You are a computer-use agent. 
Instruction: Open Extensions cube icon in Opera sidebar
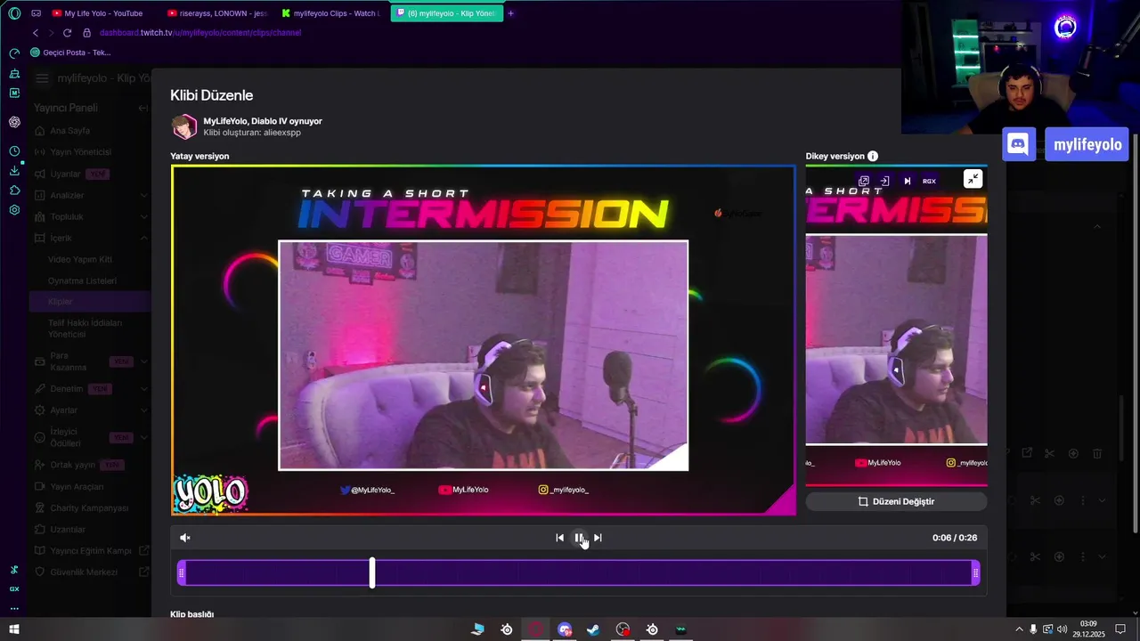(14, 191)
